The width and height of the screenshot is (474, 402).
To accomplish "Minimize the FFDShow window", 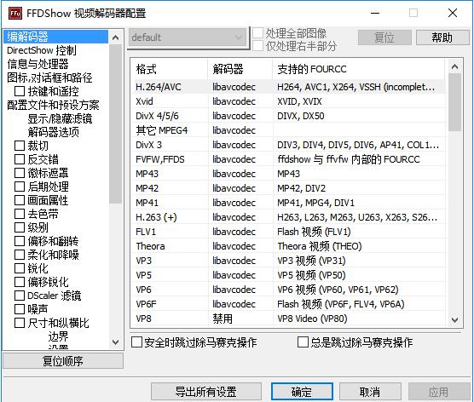I will coord(375,13).
